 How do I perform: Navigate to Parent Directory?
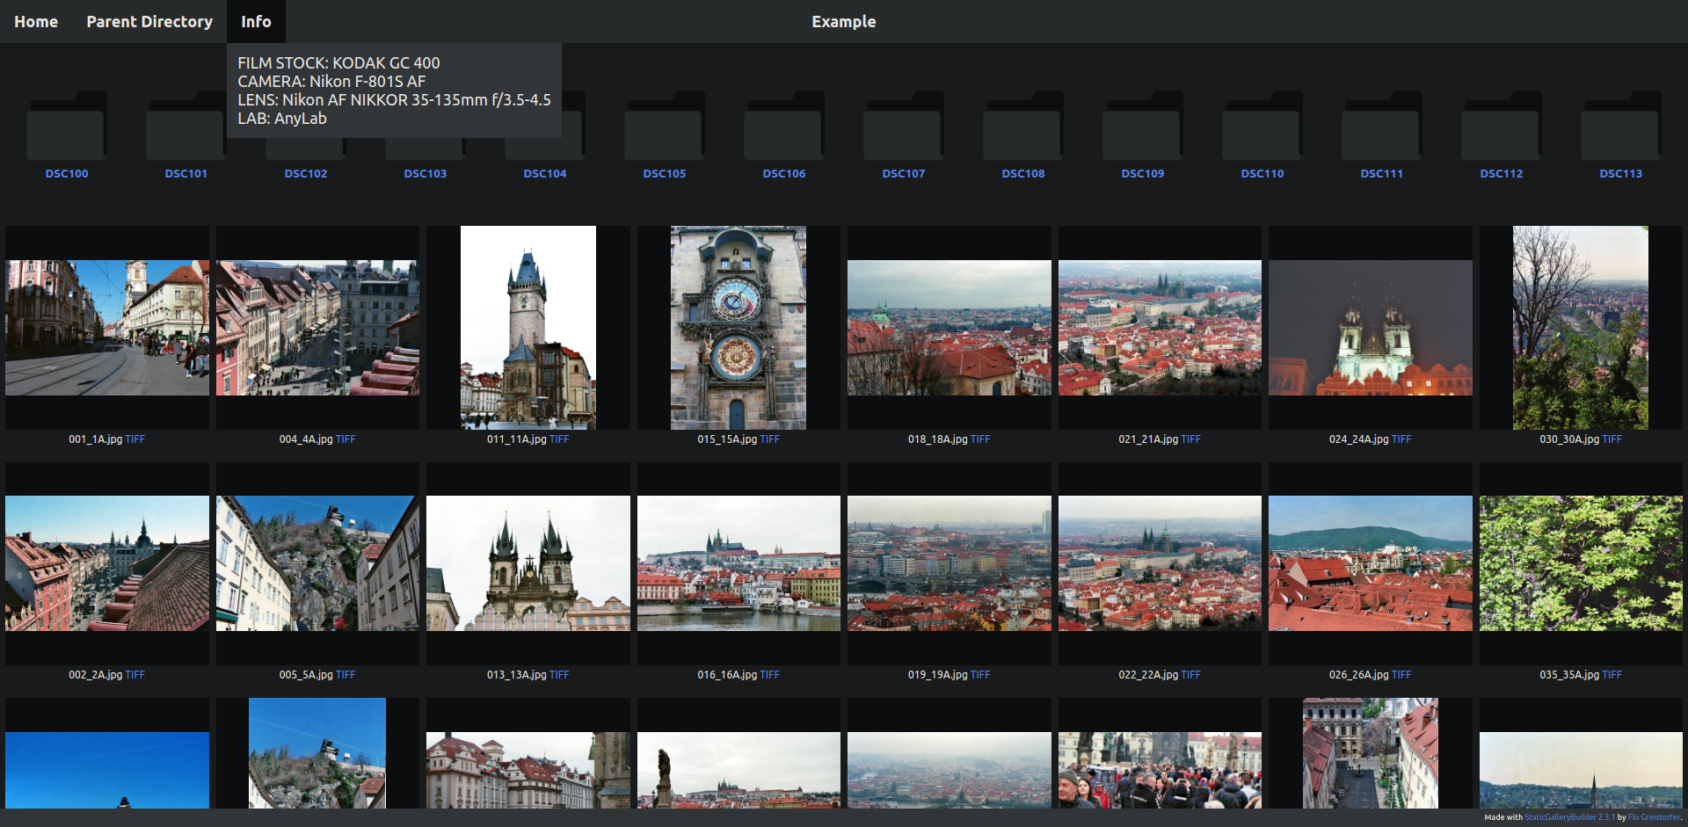coord(149,21)
